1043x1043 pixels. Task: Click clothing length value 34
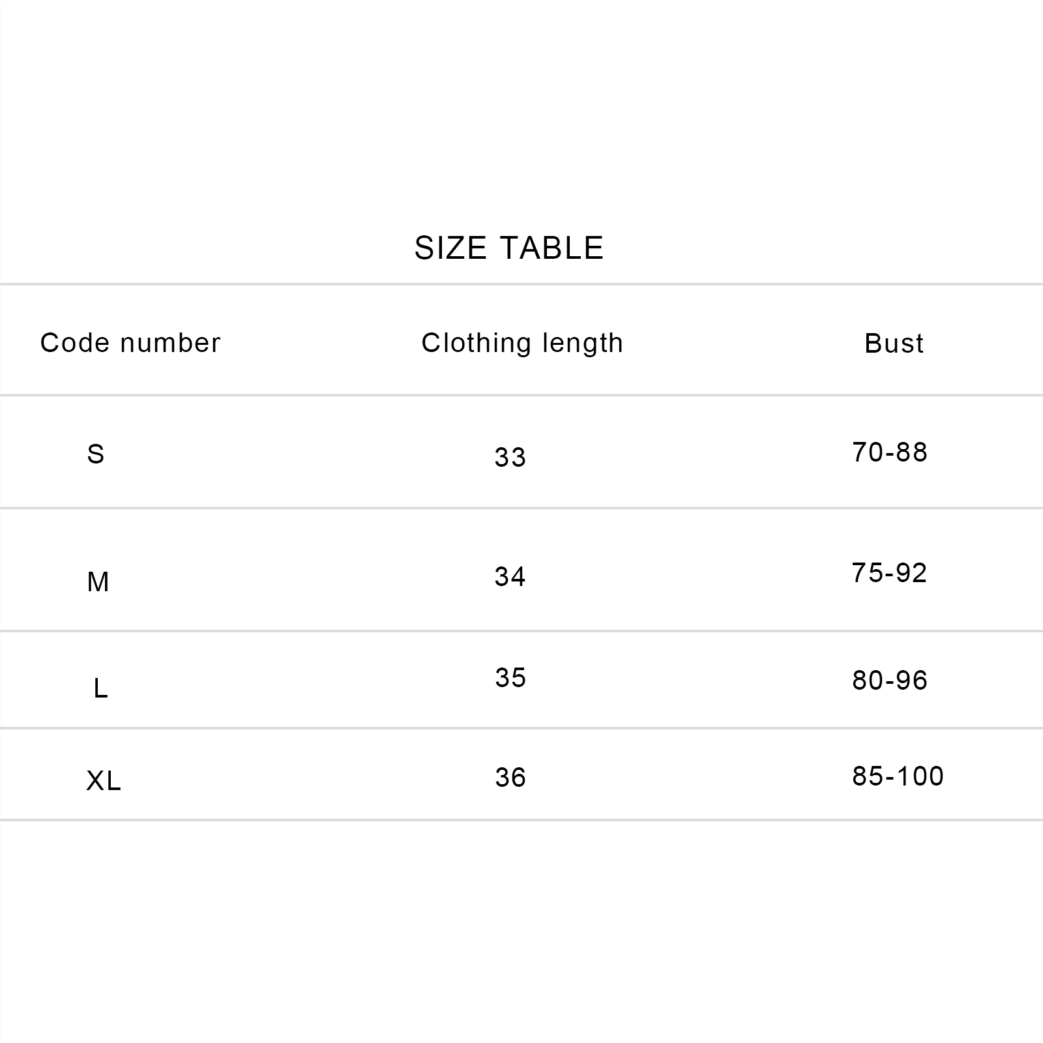510,577
